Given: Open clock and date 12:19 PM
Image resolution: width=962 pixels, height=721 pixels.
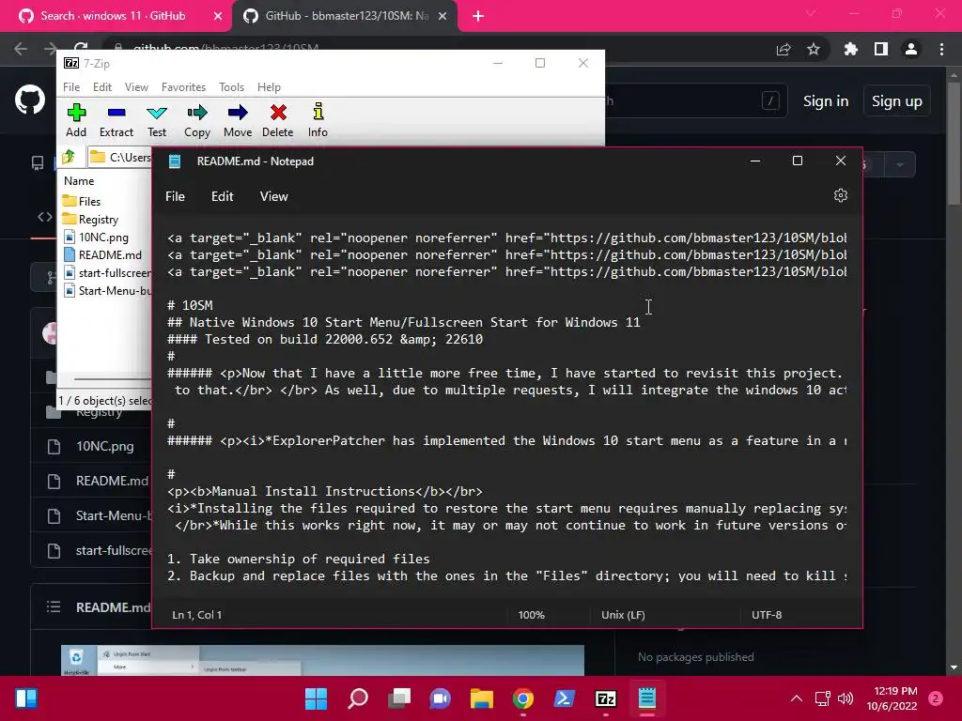Looking at the screenshot, I should click(x=892, y=698).
